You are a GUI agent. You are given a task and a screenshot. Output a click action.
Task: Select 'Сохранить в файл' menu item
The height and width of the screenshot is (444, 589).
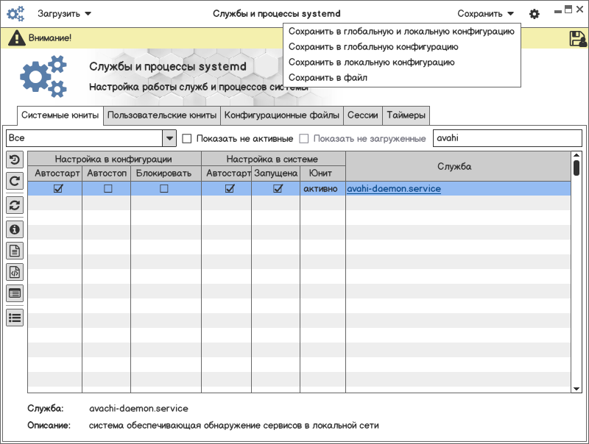(x=328, y=77)
